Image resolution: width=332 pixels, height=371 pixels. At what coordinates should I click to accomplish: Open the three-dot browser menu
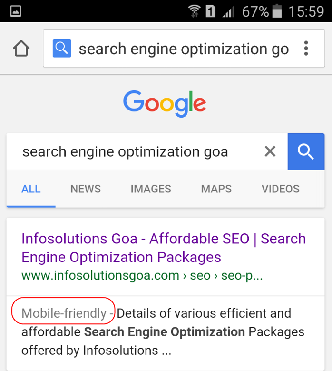point(306,49)
